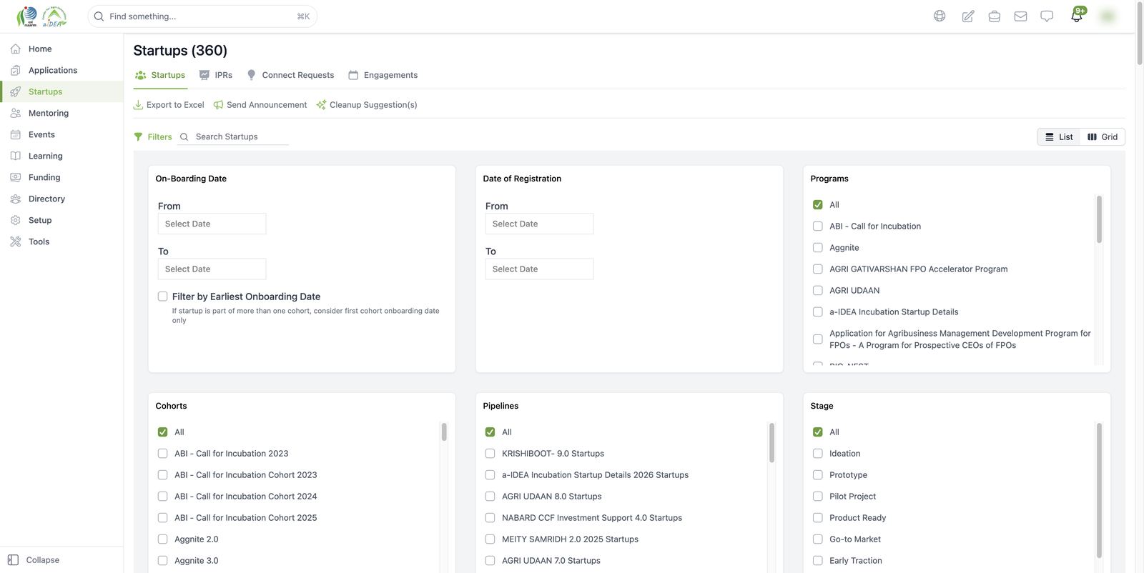This screenshot has height=573, width=1144.
Task: Open Cleanup Suggestion(s)
Action: coord(367,105)
